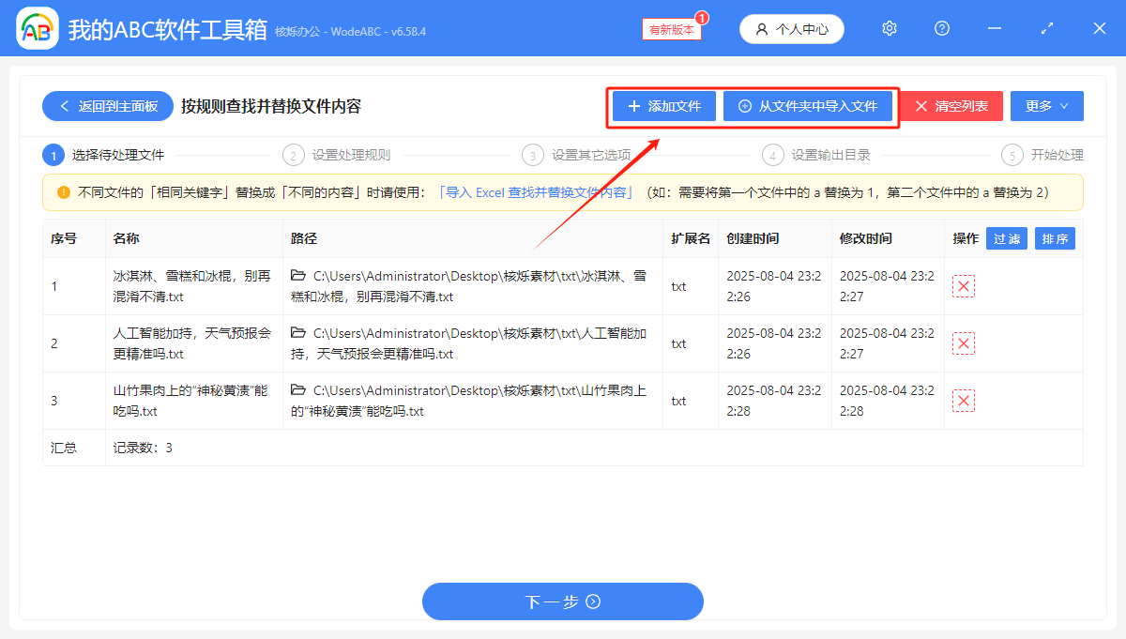Click the 排序 sort button in the table header
Image resolution: width=1126 pixels, height=639 pixels.
[x=1055, y=238]
